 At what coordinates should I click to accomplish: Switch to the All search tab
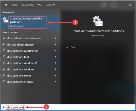[x=6, y=5]
